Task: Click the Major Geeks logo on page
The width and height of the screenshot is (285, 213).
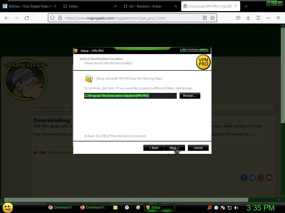Action: tap(25, 80)
